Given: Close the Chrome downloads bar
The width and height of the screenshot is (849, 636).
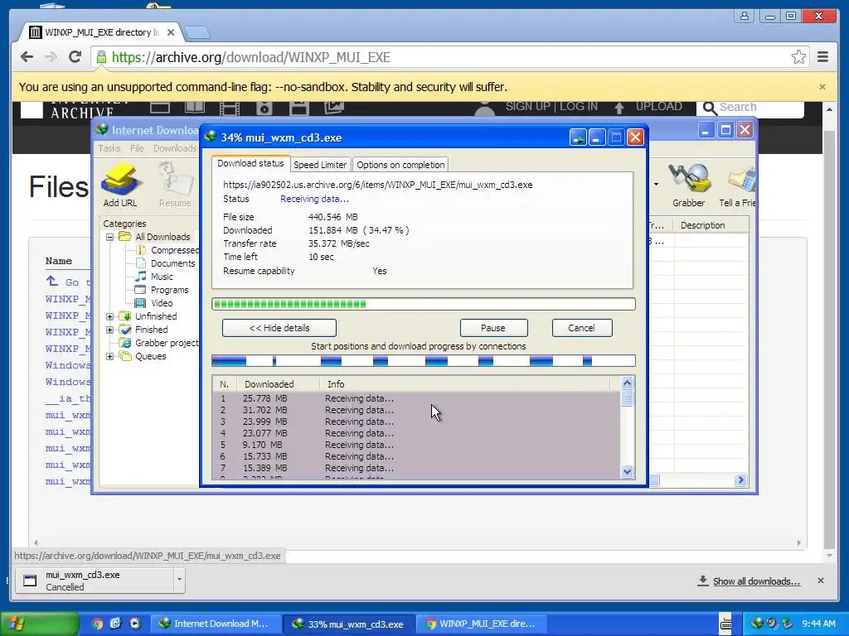Looking at the screenshot, I should pos(820,581).
